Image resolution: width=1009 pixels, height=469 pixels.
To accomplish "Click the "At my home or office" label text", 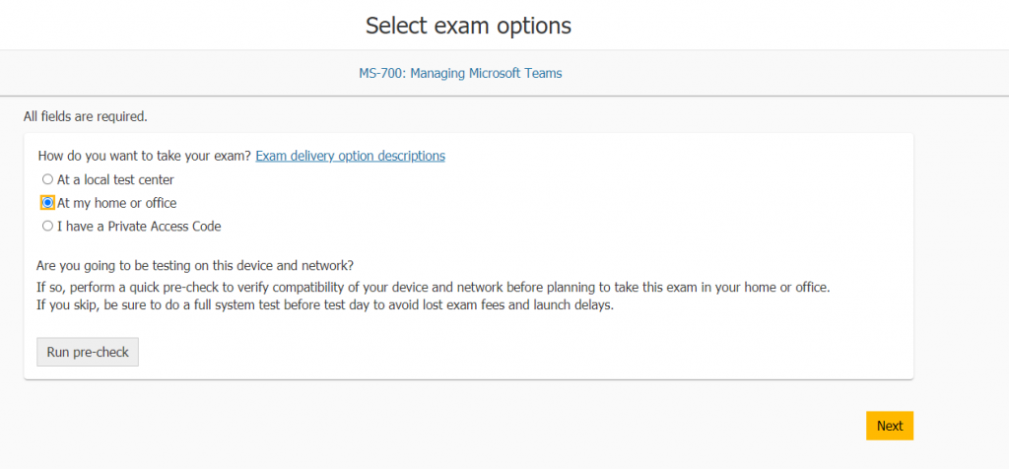I will tap(117, 203).
